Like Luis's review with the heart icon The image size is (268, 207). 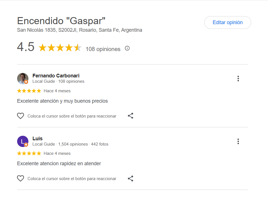tap(21, 178)
